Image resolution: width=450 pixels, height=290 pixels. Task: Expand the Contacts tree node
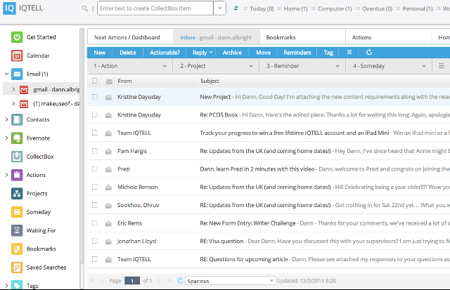pos(6,119)
